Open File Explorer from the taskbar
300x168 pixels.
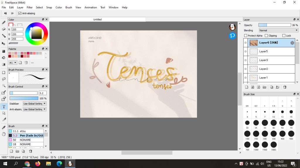click(x=48, y=164)
